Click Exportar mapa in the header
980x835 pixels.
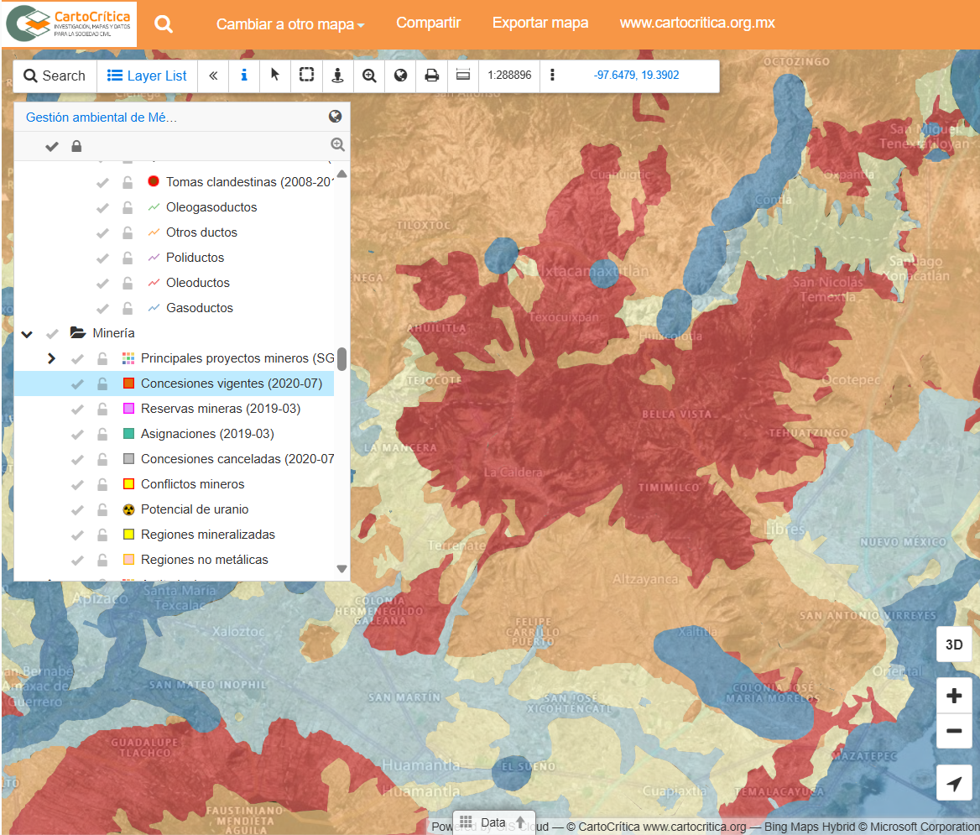(540, 23)
